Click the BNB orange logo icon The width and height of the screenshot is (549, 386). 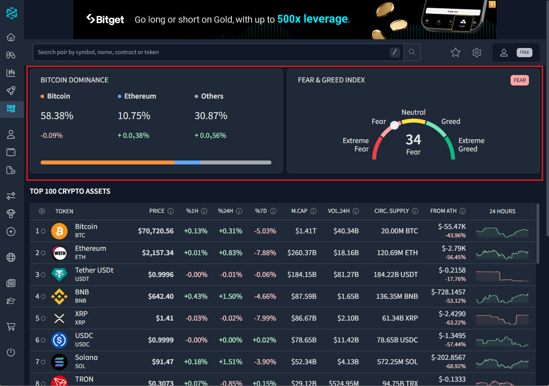[59, 297]
